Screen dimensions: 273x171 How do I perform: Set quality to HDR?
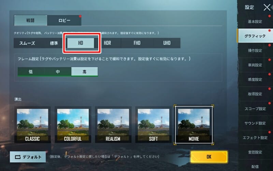[107, 43]
